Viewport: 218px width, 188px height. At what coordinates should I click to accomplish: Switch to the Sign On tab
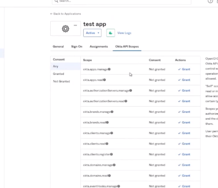[x=77, y=46]
